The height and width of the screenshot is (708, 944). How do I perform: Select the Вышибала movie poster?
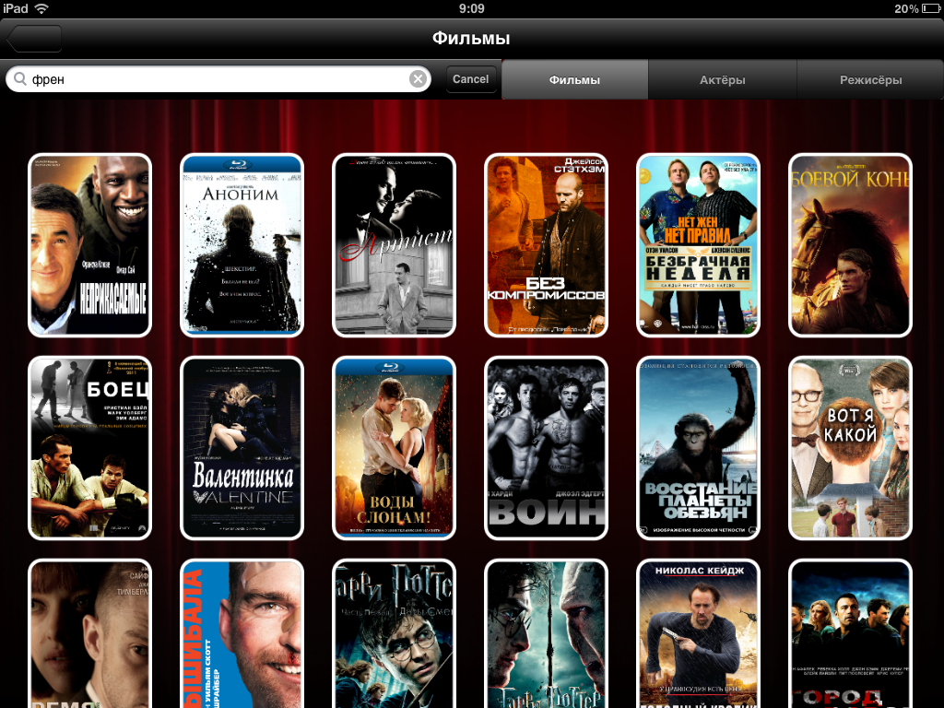pos(242,633)
